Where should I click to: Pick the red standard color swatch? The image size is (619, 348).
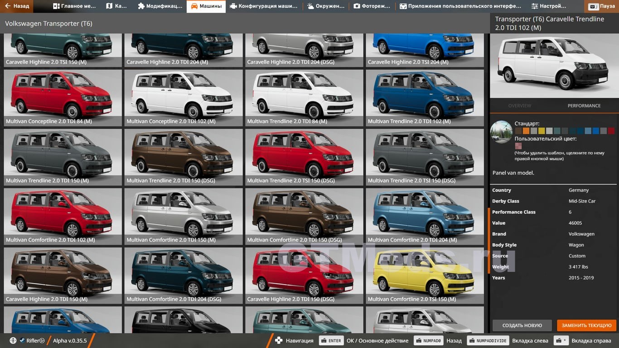[611, 131]
